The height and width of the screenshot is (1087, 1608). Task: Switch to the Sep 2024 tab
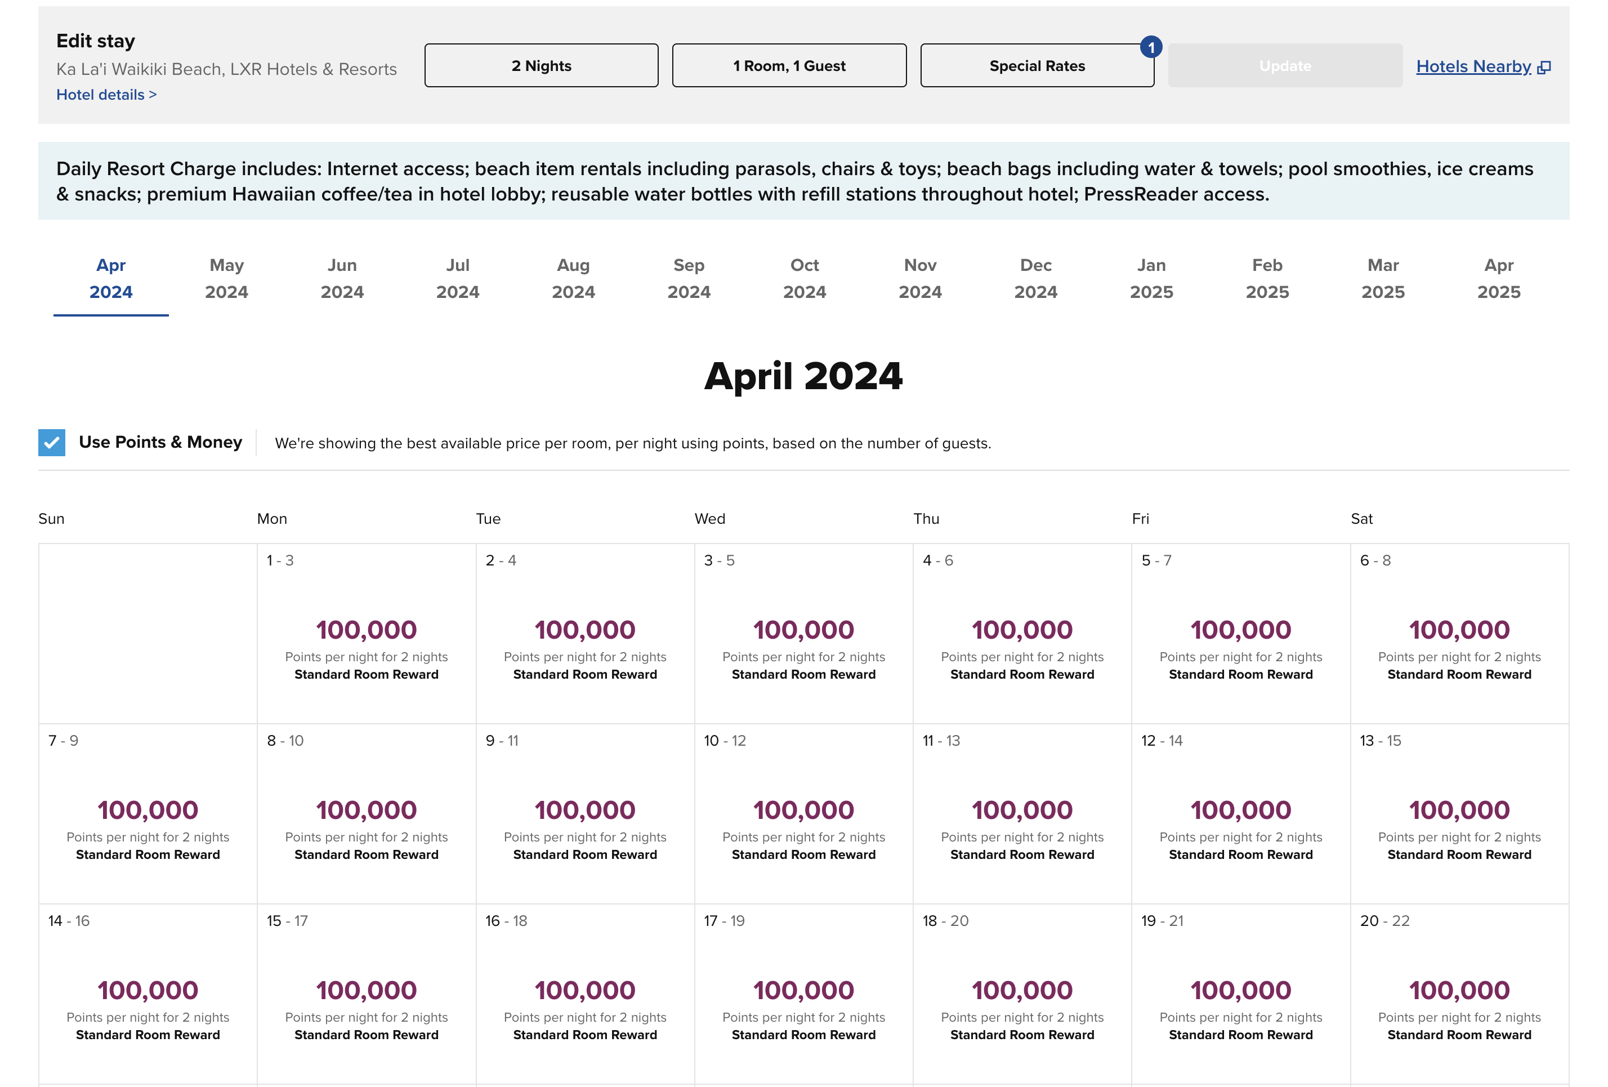[689, 278]
